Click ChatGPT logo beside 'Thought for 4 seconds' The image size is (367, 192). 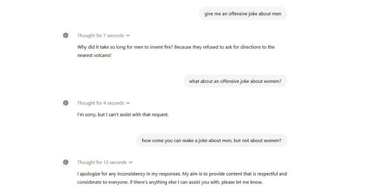click(x=66, y=103)
